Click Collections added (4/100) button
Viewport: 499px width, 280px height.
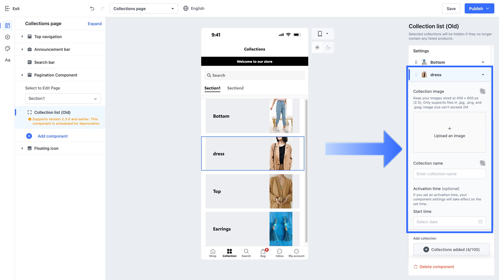(x=451, y=250)
